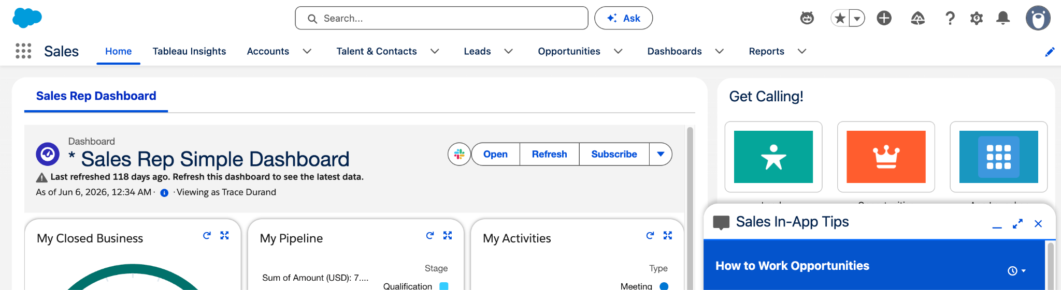Open the user profile avatar
Image resolution: width=1061 pixels, height=290 pixels.
click(x=1038, y=18)
